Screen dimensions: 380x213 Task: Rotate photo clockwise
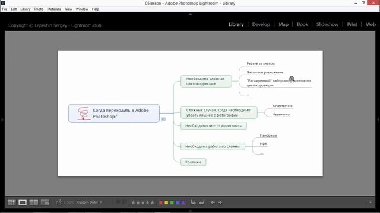click(202, 202)
